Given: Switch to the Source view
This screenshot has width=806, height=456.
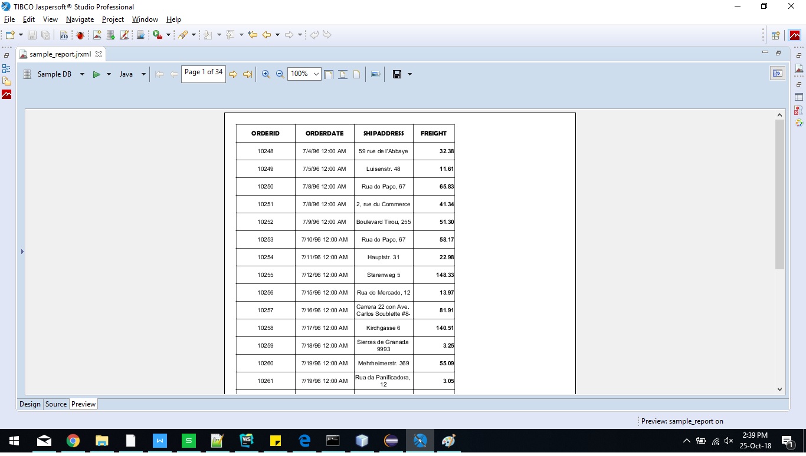Looking at the screenshot, I should [x=55, y=404].
